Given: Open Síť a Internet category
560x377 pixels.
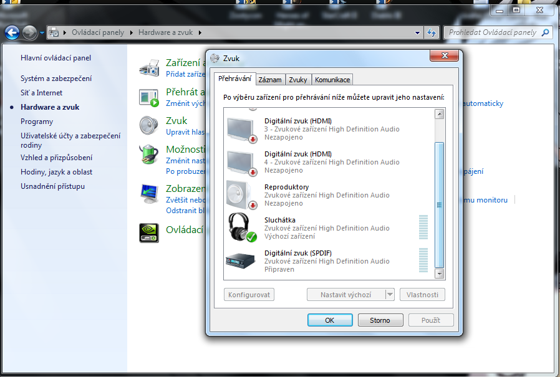Looking at the screenshot, I should click(x=41, y=92).
